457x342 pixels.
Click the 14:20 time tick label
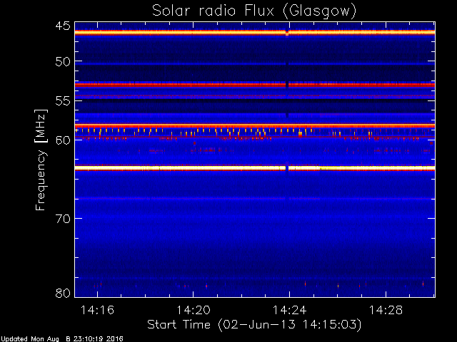pos(194,310)
